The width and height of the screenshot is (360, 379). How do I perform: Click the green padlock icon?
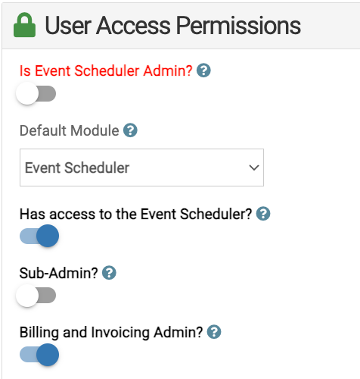(24, 25)
